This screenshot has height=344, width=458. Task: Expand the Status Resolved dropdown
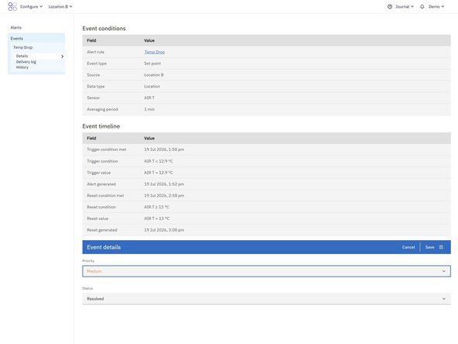pos(266,298)
